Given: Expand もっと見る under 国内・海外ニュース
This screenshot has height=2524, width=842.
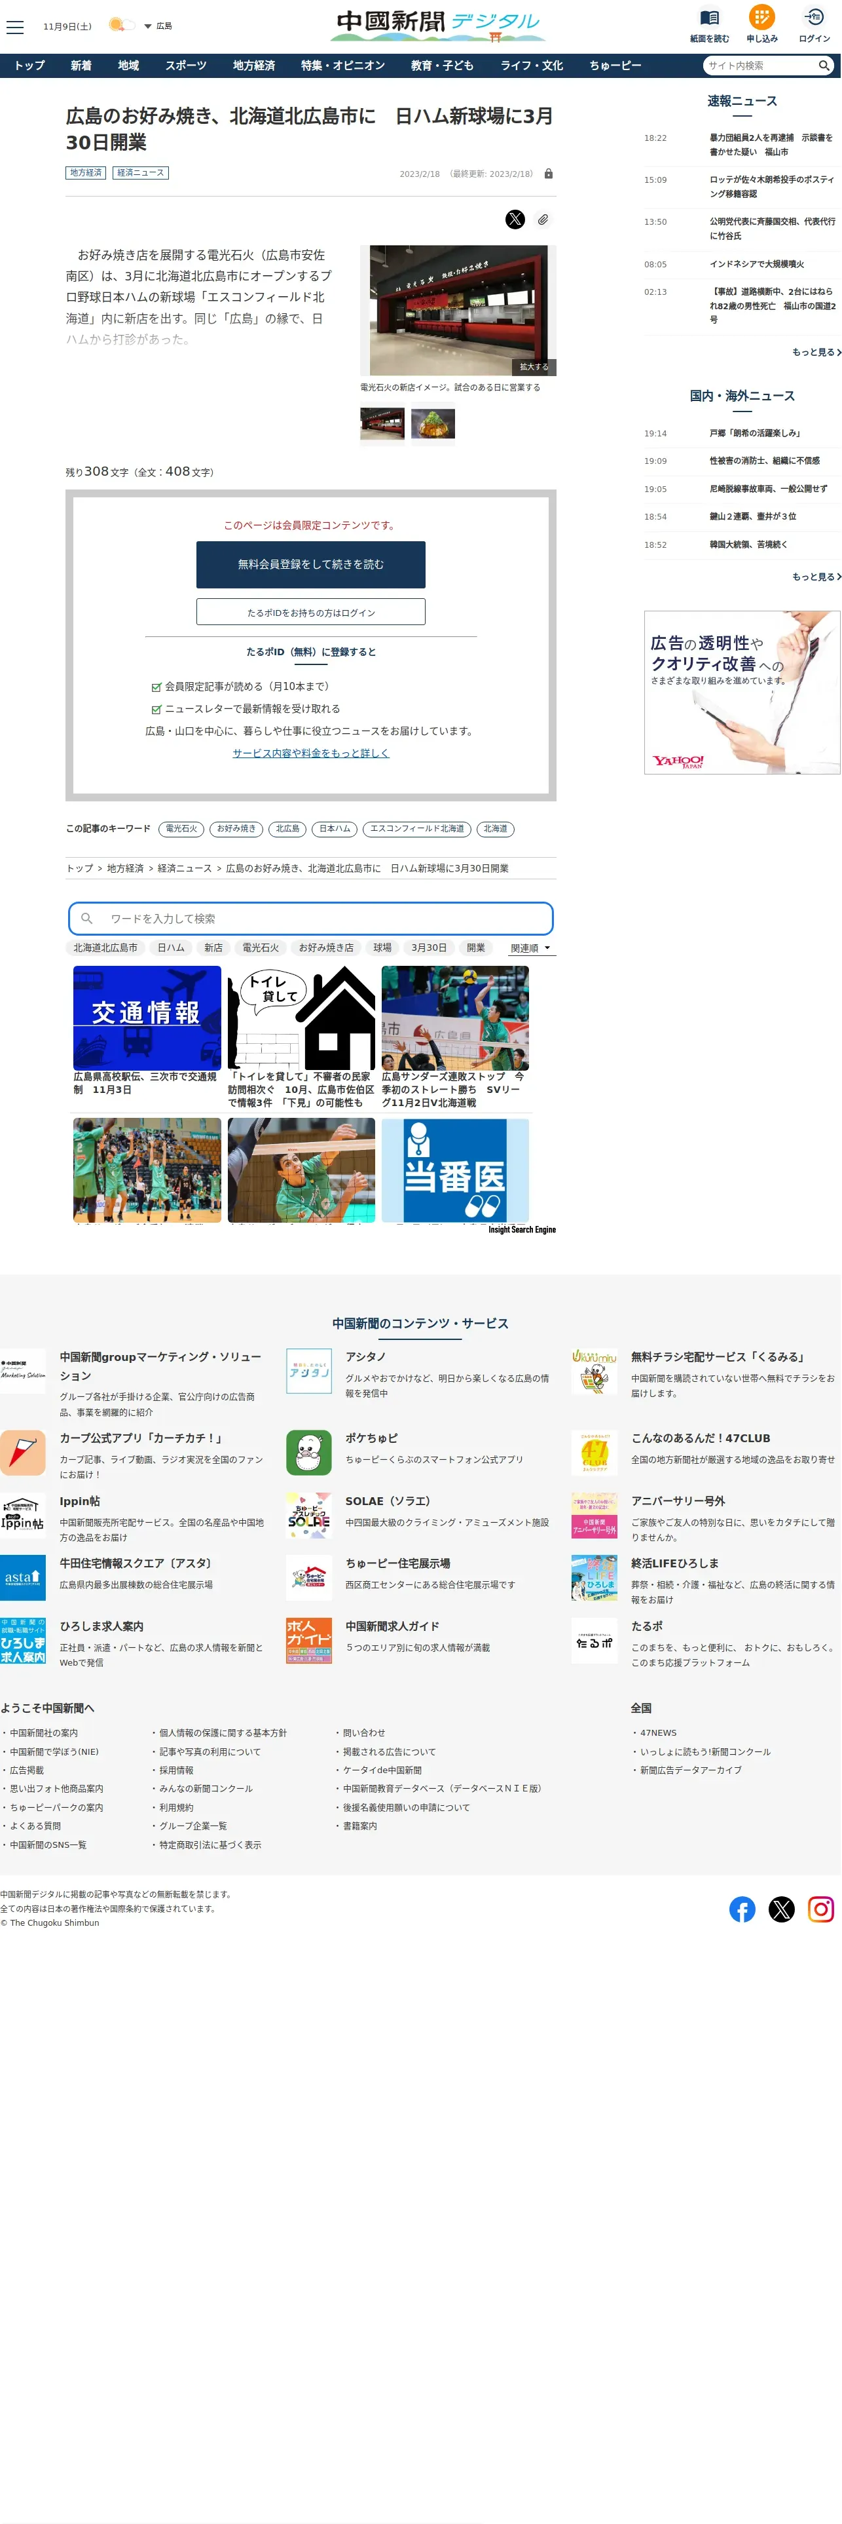Looking at the screenshot, I should click(x=816, y=576).
